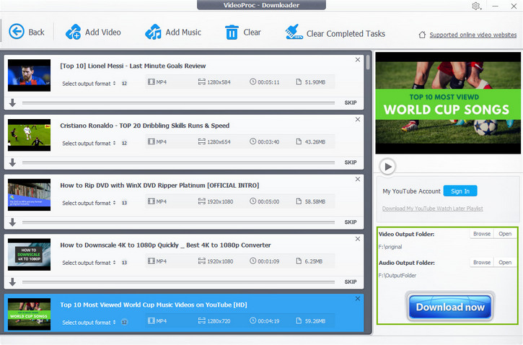Click format count badge 13 on WinX video
The height and width of the screenshot is (345, 523).
click(x=124, y=203)
